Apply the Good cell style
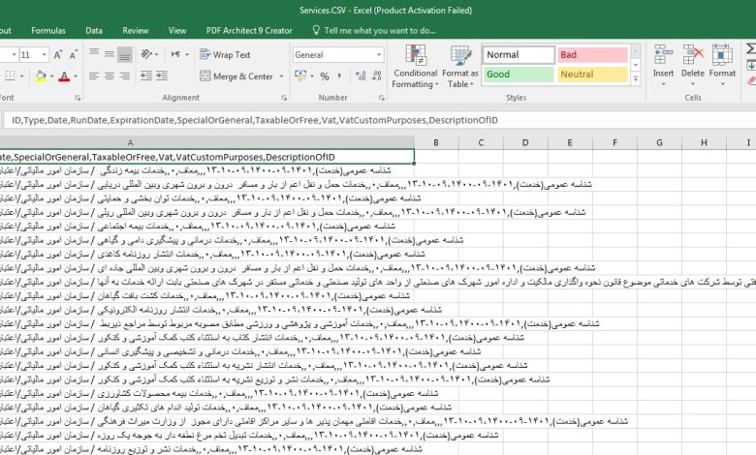Screen dimensions: 756x455 [518, 75]
